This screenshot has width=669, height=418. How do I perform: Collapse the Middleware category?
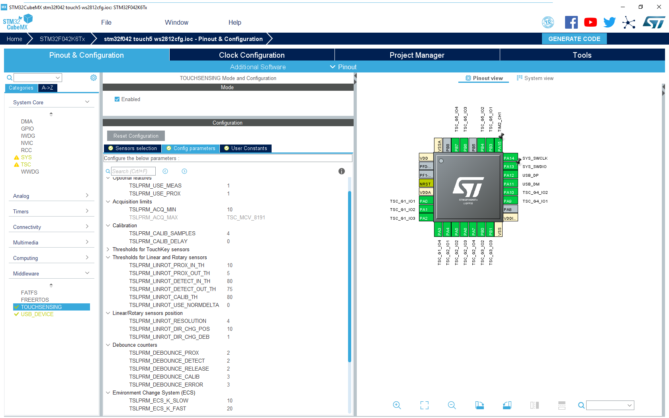click(x=87, y=273)
